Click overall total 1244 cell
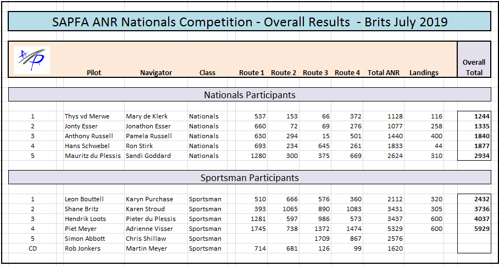Screen dimensions: 499x266 (x=474, y=116)
